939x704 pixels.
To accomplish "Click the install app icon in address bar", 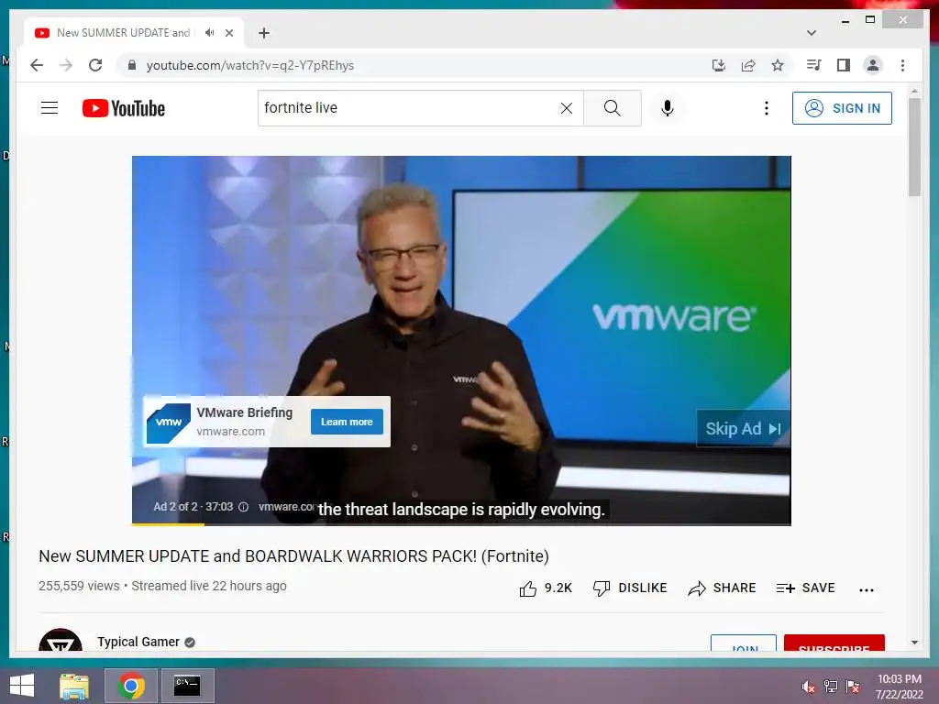I will [719, 65].
